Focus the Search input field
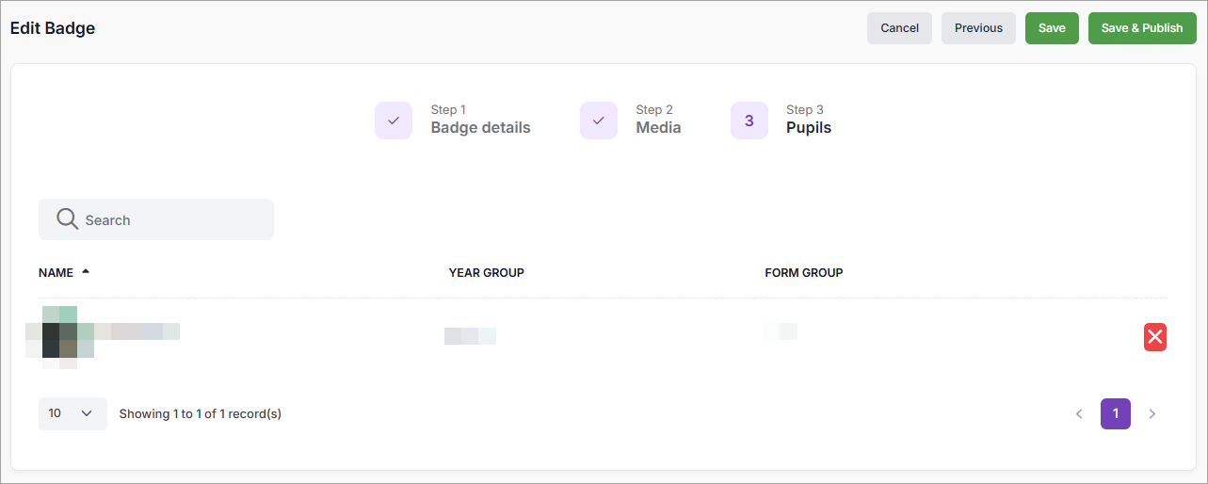 169,219
